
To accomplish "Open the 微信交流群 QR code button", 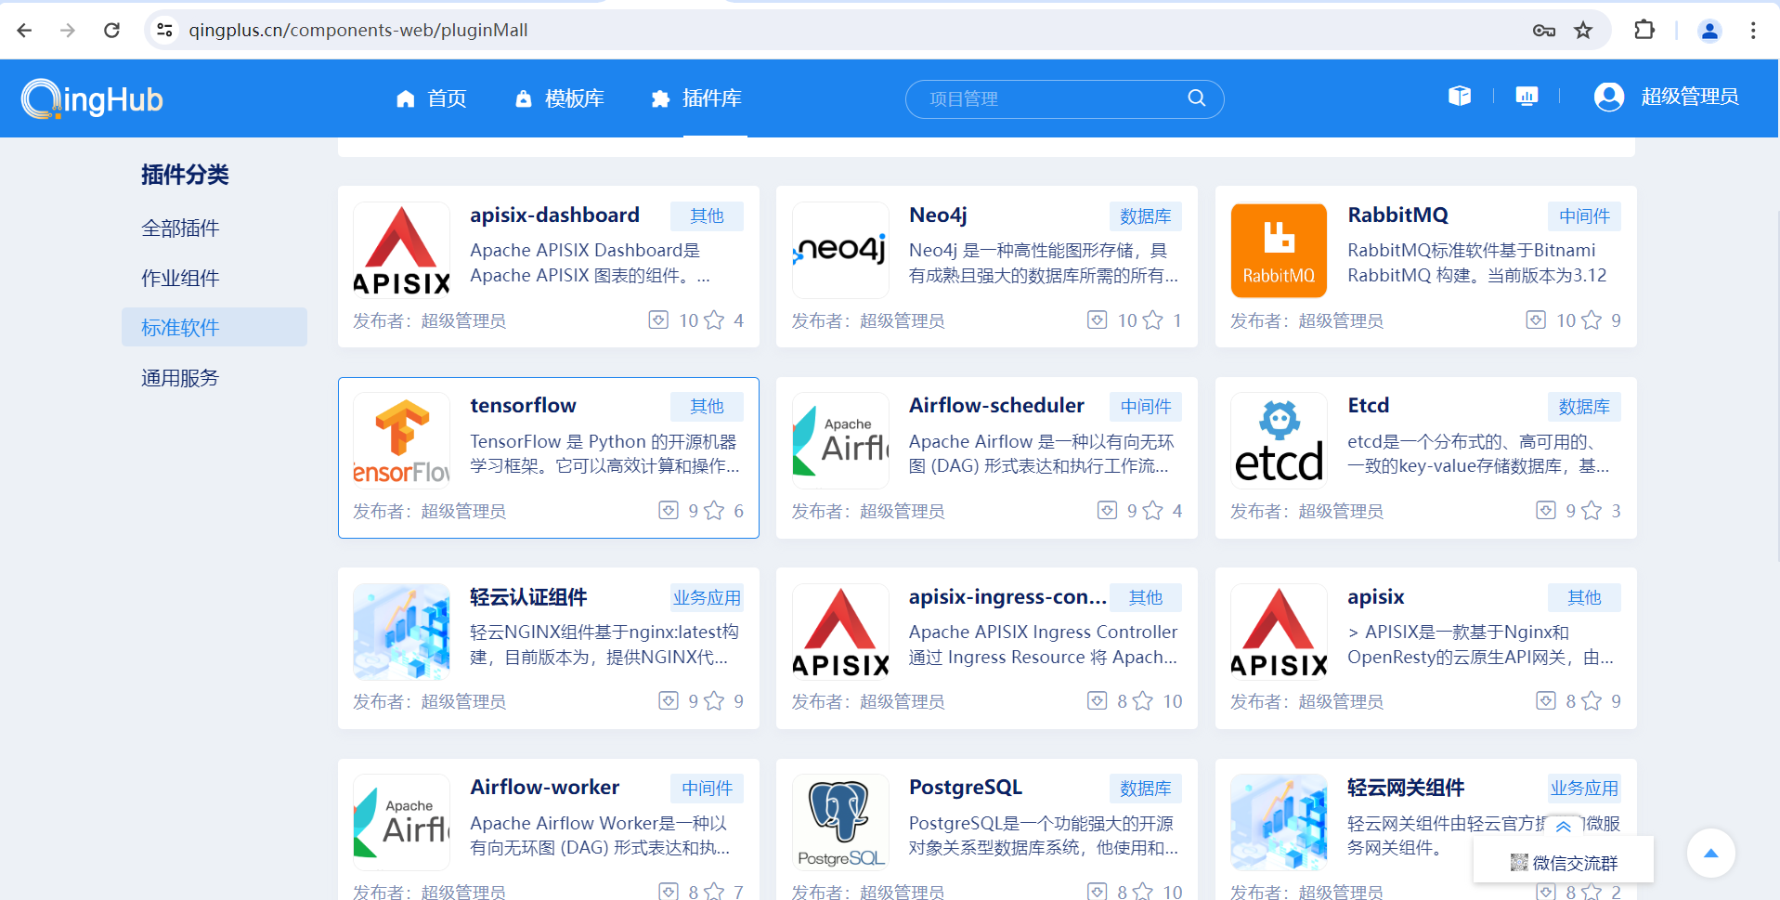I will 1564,863.
